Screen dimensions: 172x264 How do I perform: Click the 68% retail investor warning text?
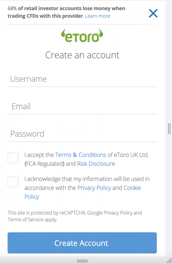(x=66, y=12)
